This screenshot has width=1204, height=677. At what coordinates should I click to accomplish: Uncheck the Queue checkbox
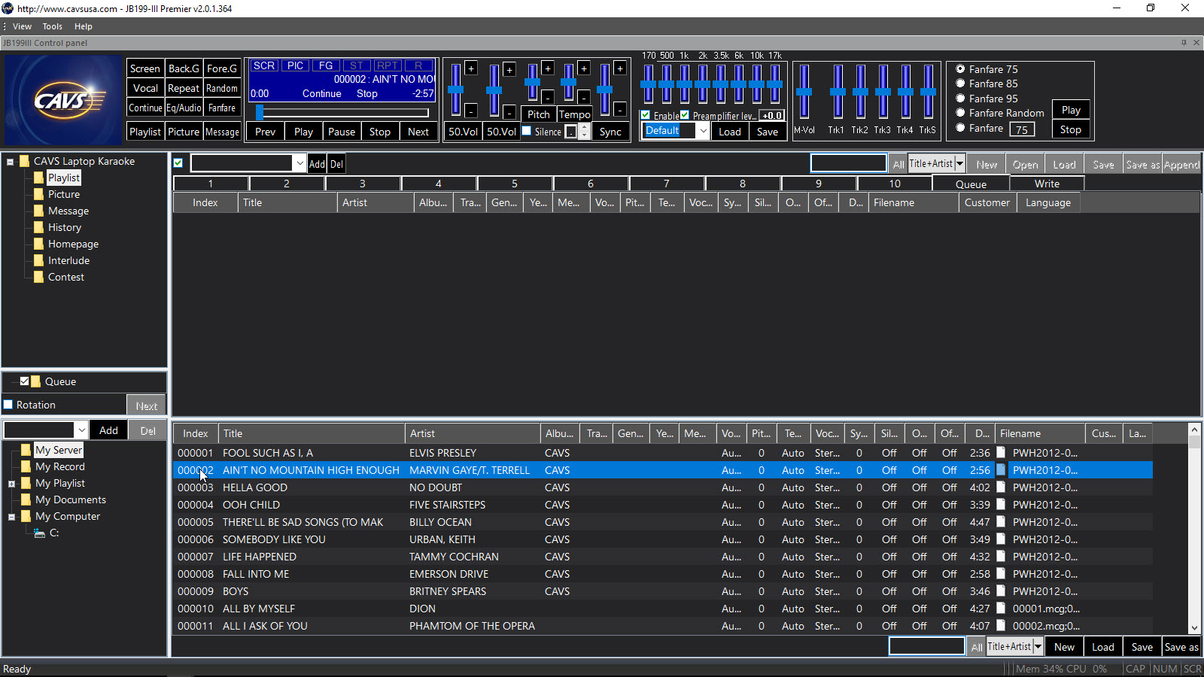click(x=24, y=381)
